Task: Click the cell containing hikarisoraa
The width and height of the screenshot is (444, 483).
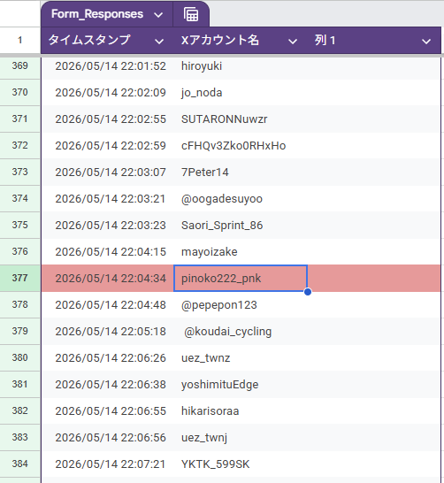Action: (x=241, y=410)
